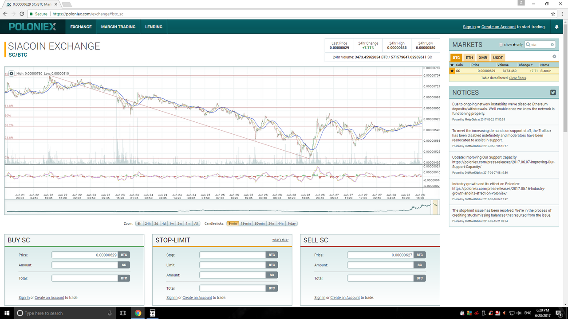Open the Chrome menu (three dots)
The height and width of the screenshot is (319, 568).
click(x=562, y=14)
